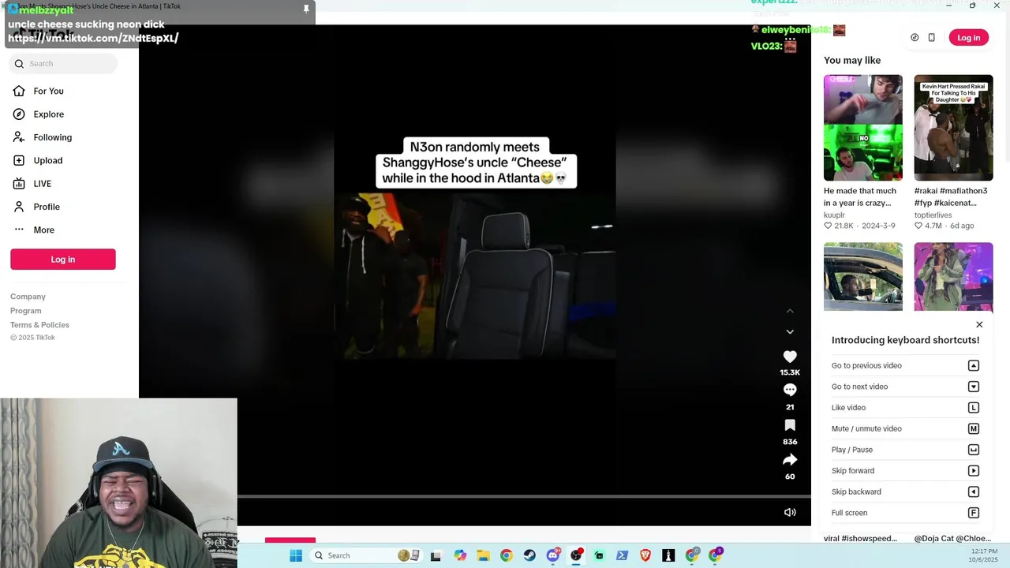Click the pin icon on the tab title

click(306, 9)
